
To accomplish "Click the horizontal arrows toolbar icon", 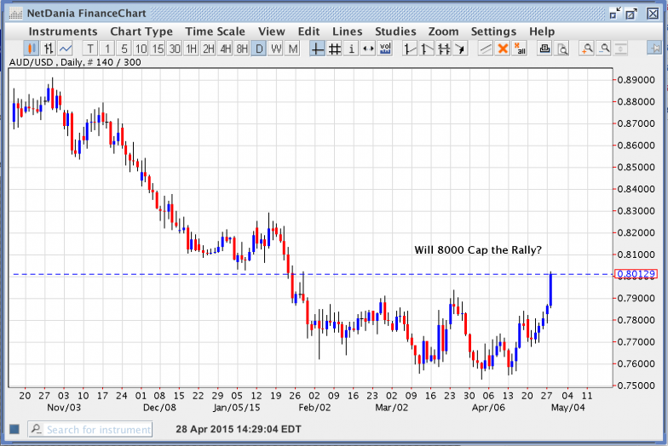I will 368,49.
